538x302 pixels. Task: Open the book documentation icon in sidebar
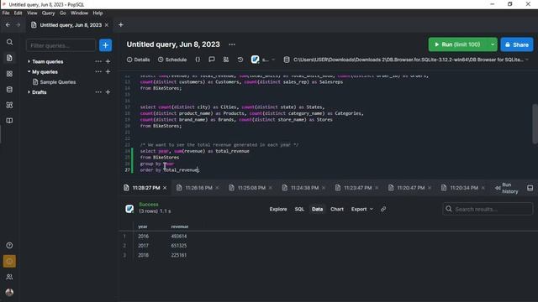pos(9,121)
